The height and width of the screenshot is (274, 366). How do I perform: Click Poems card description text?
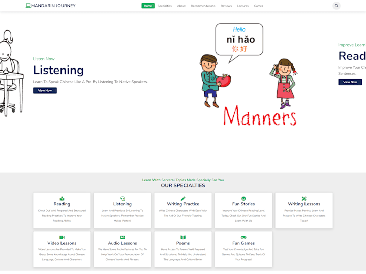point(183,254)
